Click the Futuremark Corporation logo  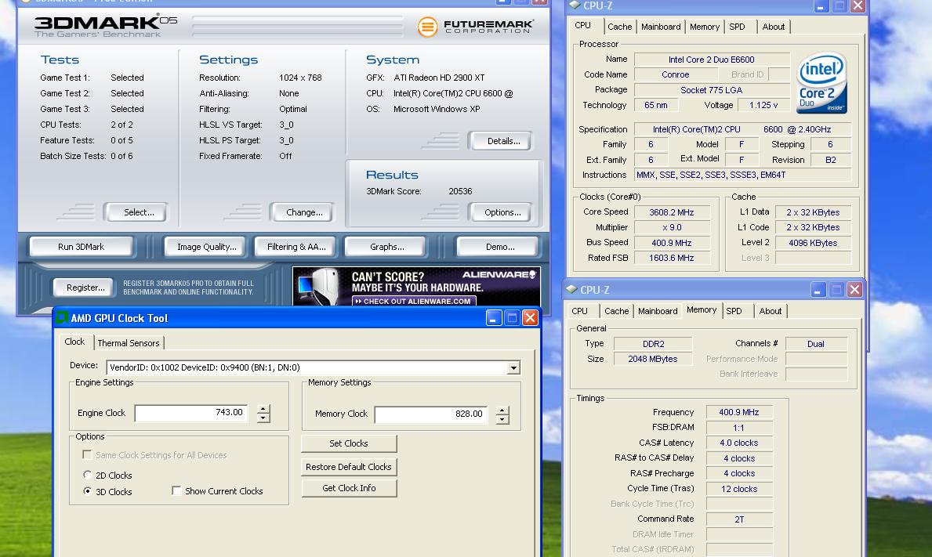pyautogui.click(x=475, y=27)
